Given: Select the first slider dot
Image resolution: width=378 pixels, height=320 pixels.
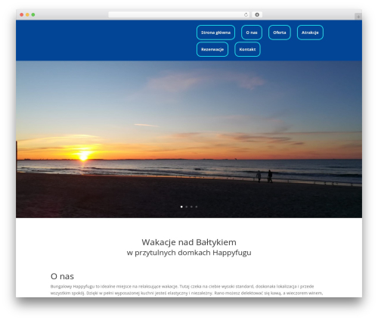Looking at the screenshot, I should 181,207.
